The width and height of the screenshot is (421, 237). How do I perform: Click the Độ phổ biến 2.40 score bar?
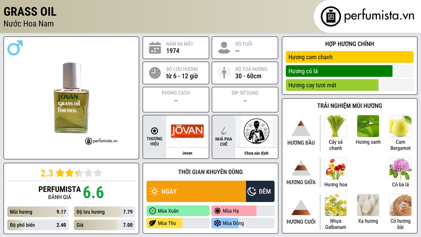38,225
